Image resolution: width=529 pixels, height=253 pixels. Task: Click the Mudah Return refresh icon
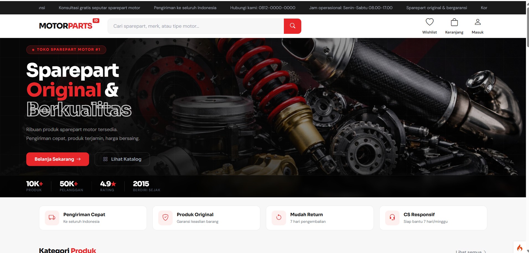pos(279,218)
